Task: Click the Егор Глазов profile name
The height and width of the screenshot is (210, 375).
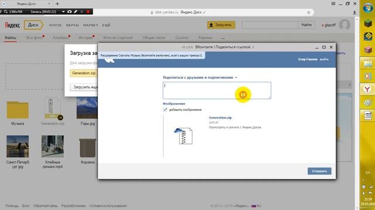Action: [x=308, y=60]
